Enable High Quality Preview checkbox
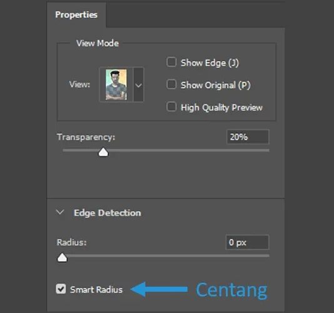The image size is (334, 313). 171,106
